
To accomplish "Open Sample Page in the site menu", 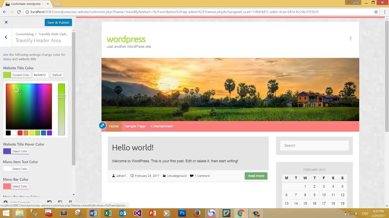I will (135, 126).
